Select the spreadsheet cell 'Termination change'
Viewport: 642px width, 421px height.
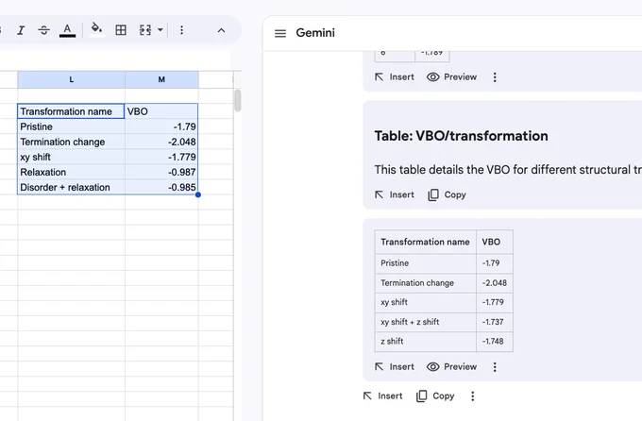click(71, 142)
